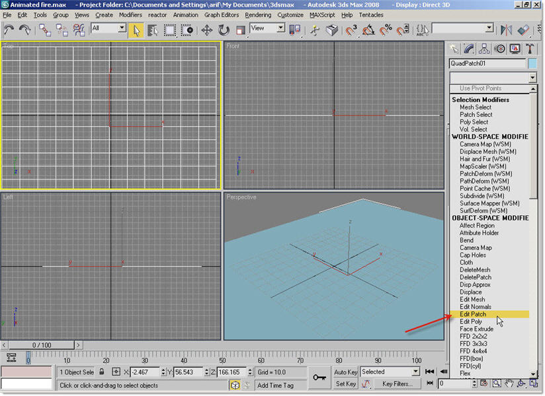Click the QuadPatch01 object color swatch
The height and width of the screenshot is (396, 545).
click(x=532, y=63)
